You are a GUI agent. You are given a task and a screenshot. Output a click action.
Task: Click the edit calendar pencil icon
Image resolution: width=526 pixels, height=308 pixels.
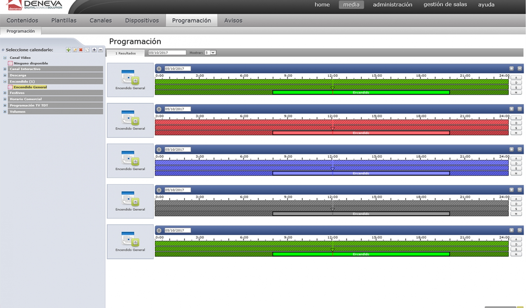(75, 50)
